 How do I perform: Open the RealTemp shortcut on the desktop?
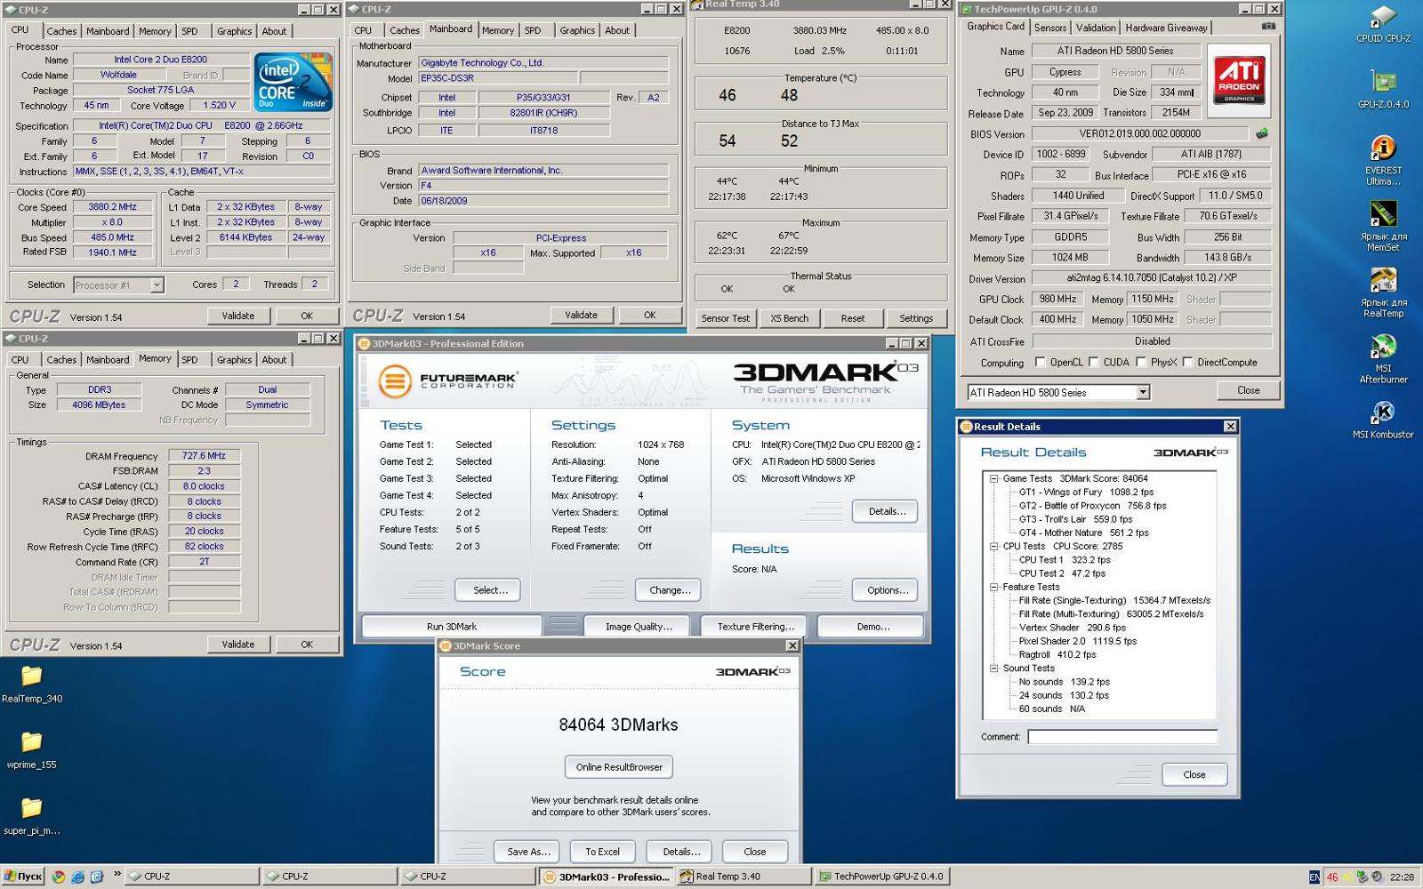[x=1383, y=292]
